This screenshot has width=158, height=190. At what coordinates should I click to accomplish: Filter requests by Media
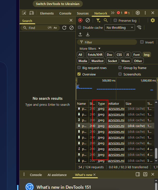coord(83,61)
